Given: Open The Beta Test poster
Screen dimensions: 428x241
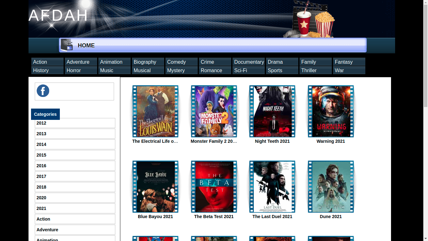Looking at the screenshot, I should tap(214, 187).
